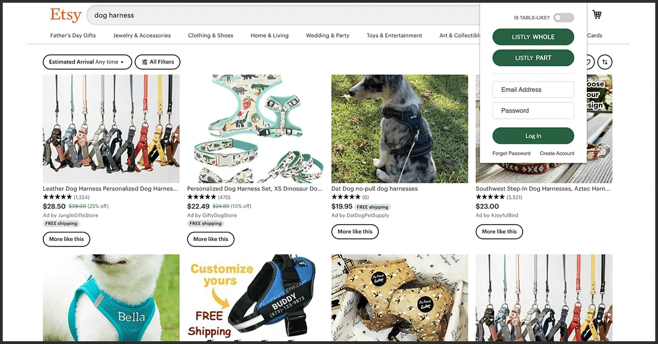Focus the Password field
The height and width of the screenshot is (344, 658).
tap(533, 110)
